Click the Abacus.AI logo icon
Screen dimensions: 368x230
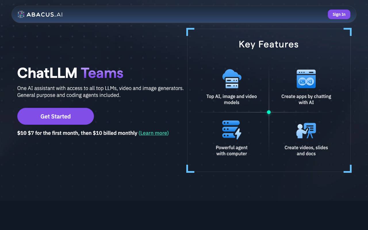[x=21, y=14]
